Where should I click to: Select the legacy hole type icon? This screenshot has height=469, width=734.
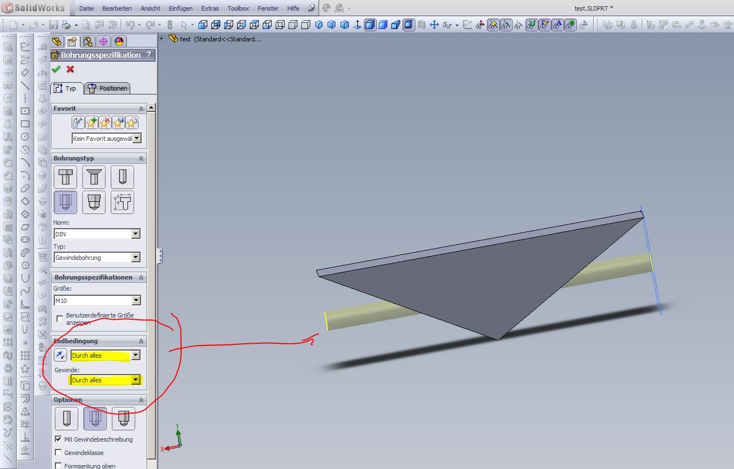(x=122, y=202)
